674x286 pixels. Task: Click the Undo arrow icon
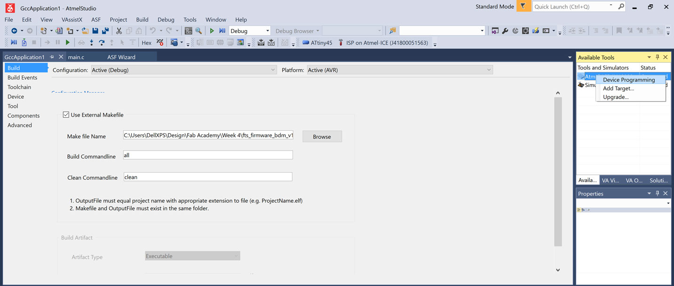coord(152,31)
